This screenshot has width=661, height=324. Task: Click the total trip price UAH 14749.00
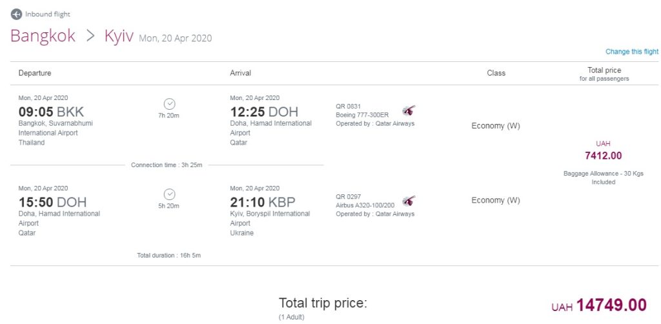pos(599,305)
